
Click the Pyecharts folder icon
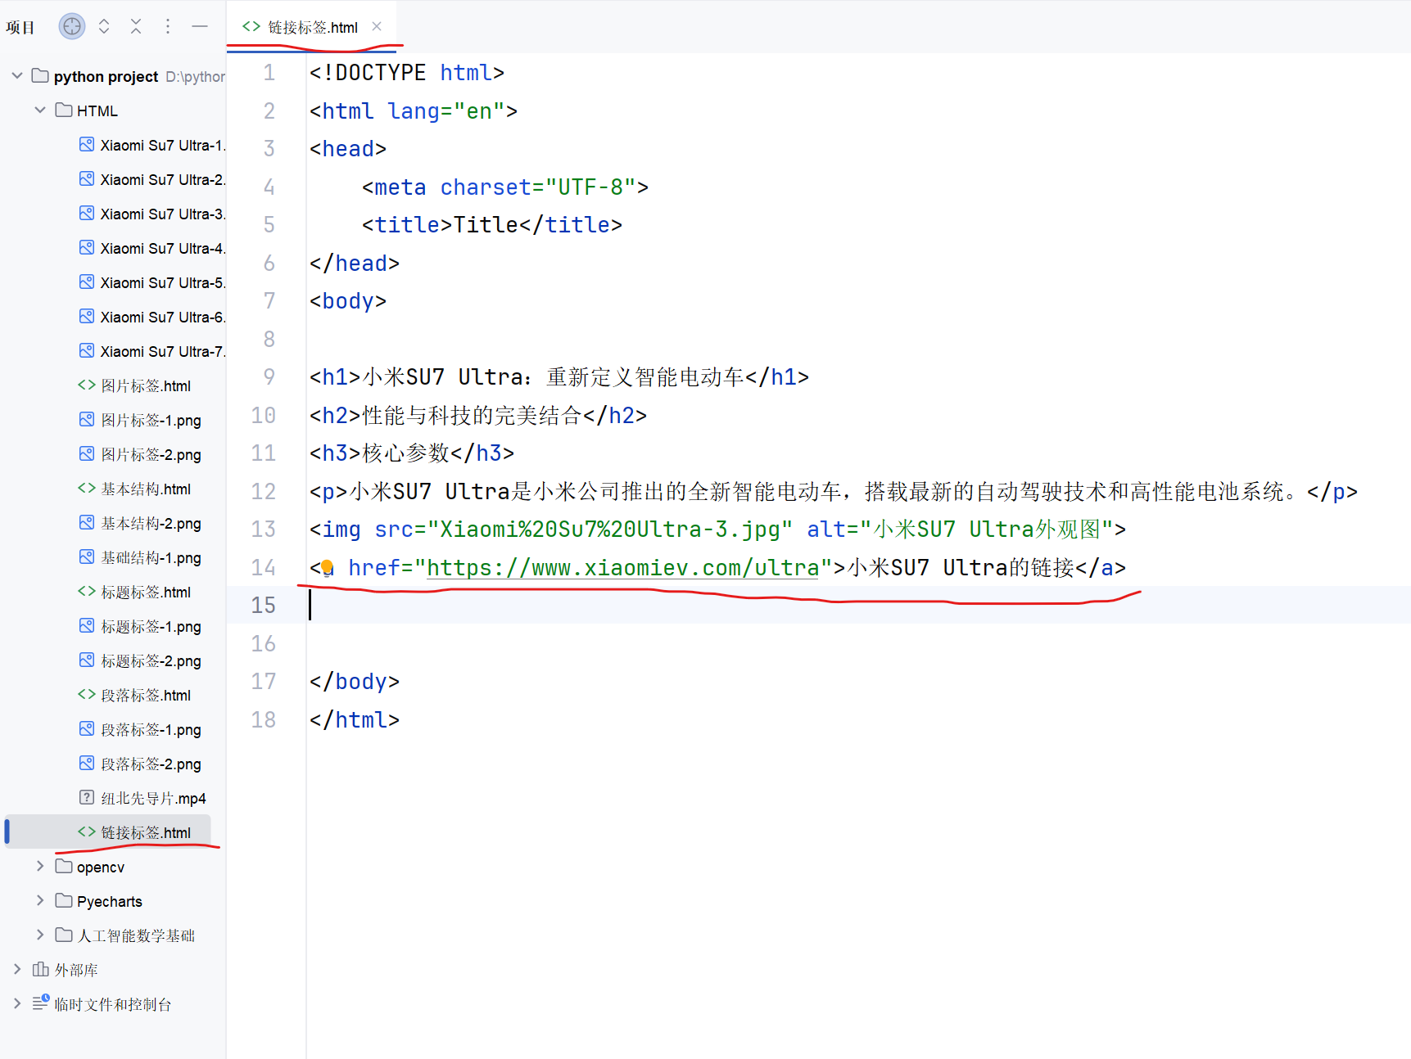pos(64,900)
